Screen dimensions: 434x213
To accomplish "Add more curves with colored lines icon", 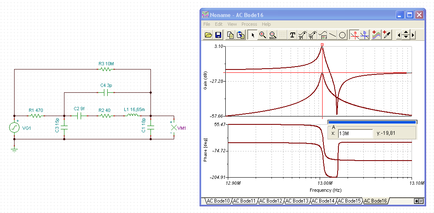I will [376, 35].
